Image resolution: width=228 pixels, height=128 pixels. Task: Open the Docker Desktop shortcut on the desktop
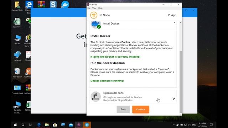(x=65, y=4)
